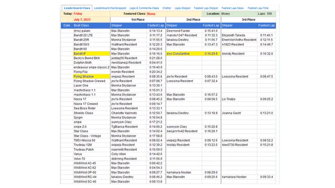Viewport: 335px width, 188px height.
Task: Click skipper ErwinVonVlotho Resident
Action: point(239,40)
